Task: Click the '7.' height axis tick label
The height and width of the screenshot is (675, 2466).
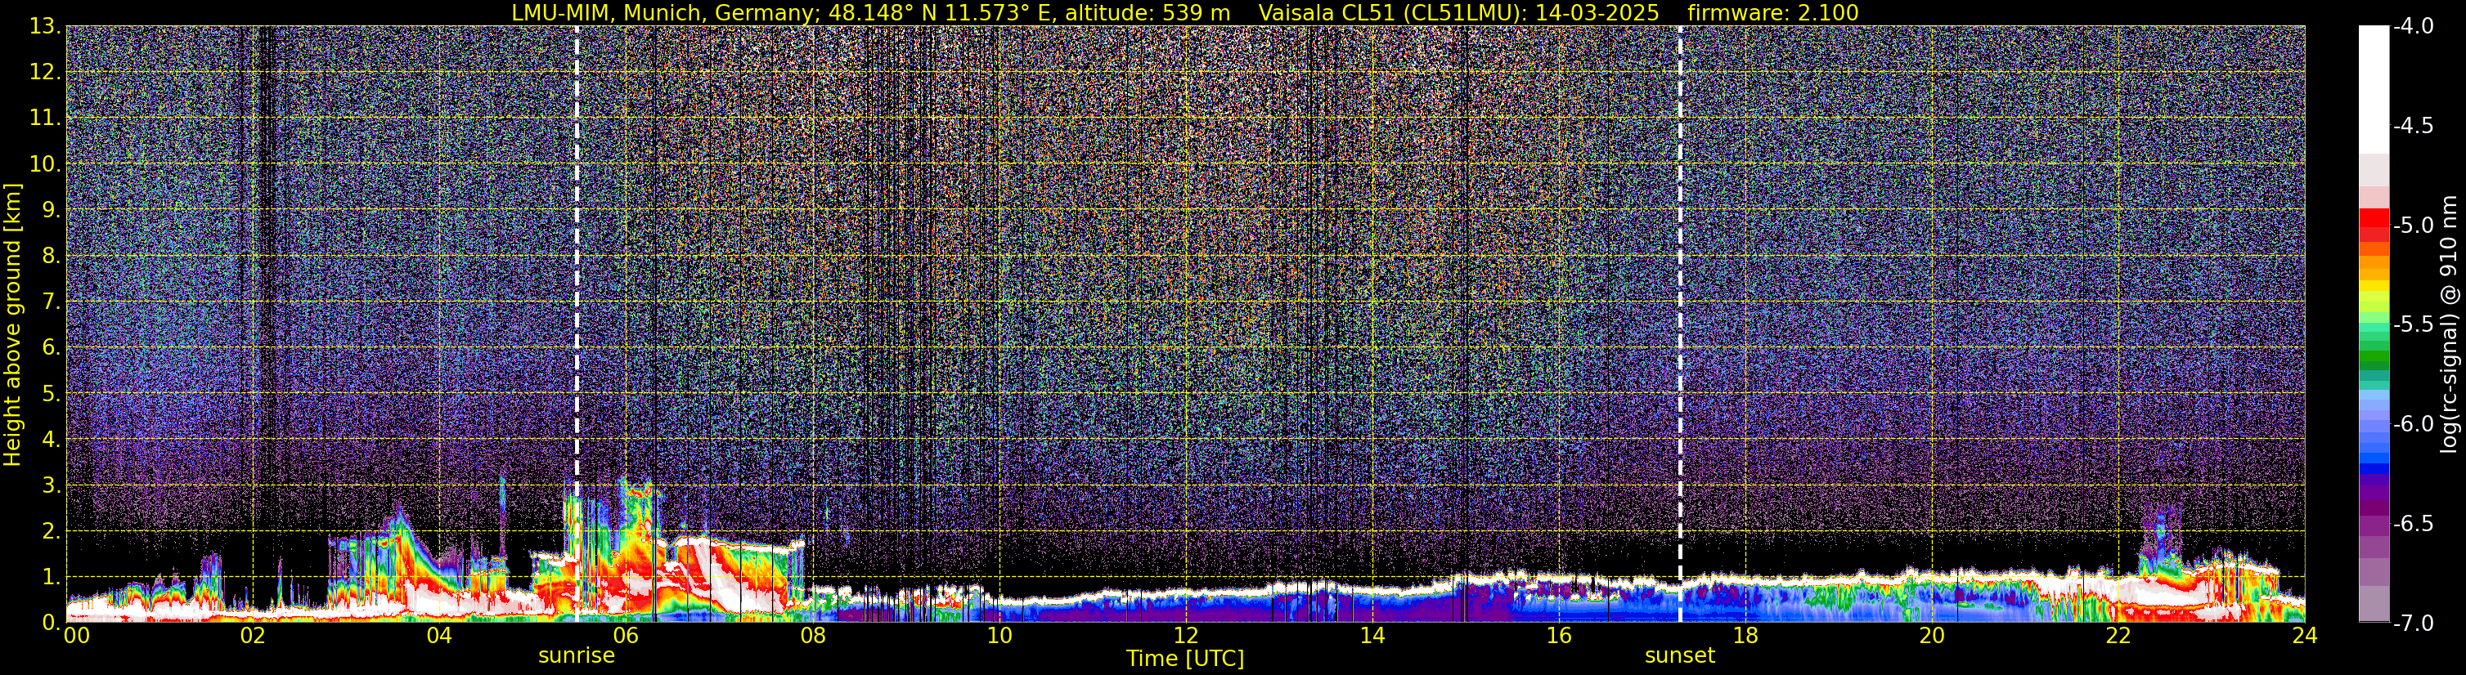Action: pos(52,302)
